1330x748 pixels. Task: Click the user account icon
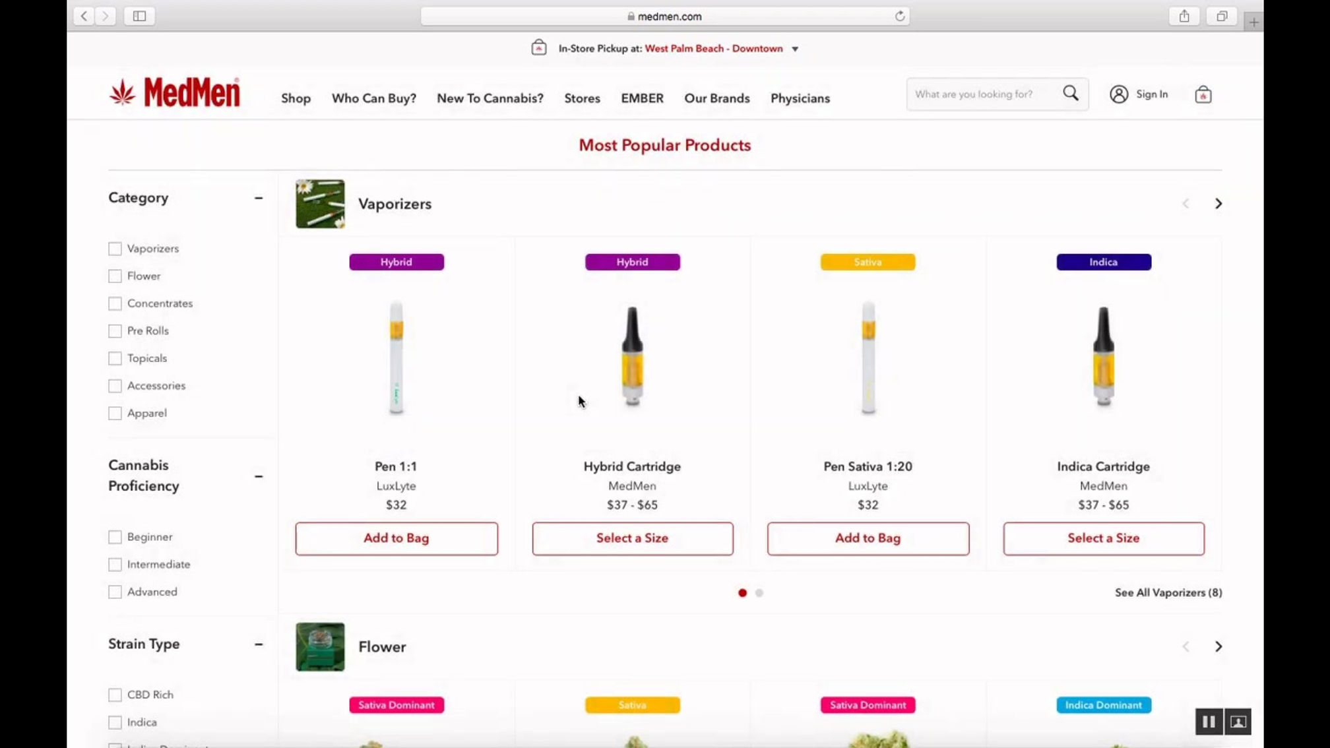click(x=1119, y=94)
